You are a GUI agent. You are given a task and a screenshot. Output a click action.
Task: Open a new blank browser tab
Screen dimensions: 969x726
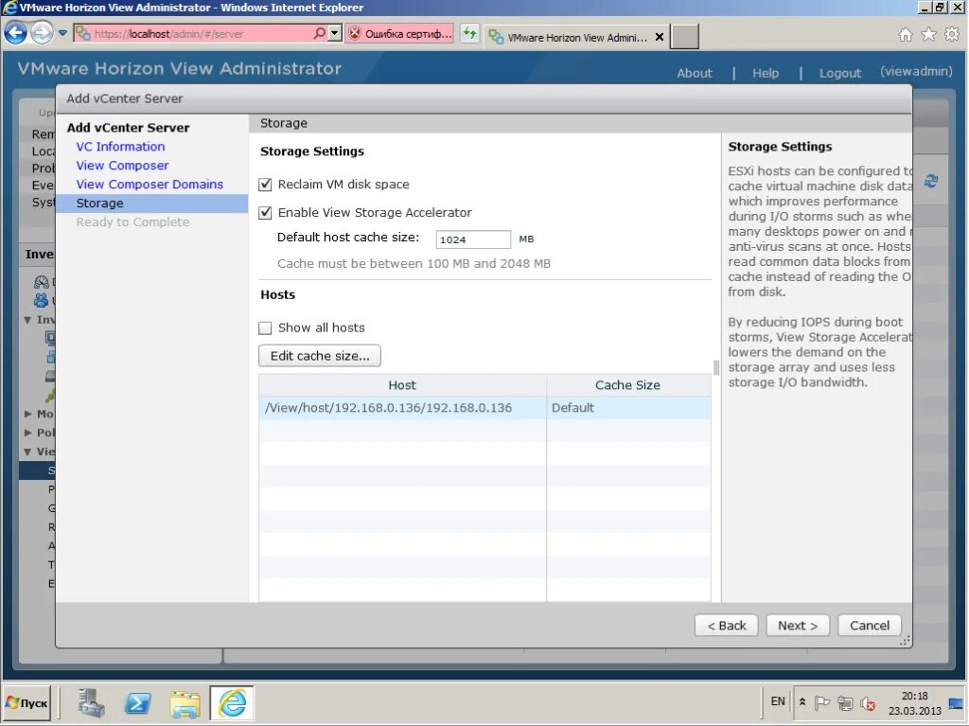(x=685, y=37)
